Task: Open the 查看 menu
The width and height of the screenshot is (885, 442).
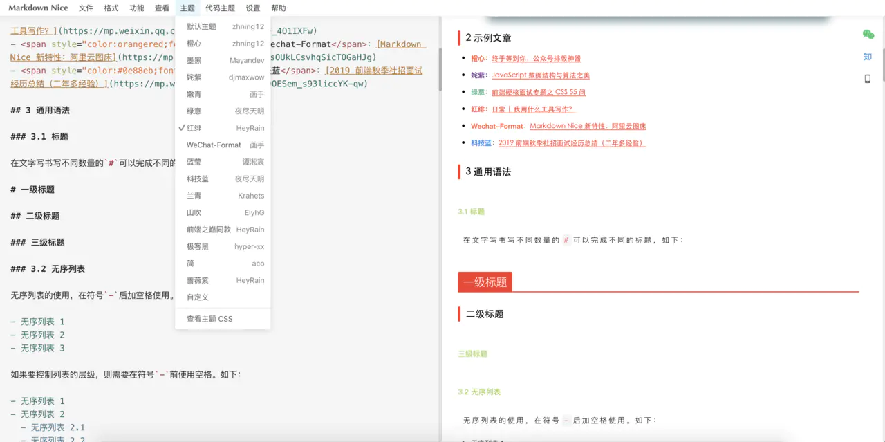Action: tap(162, 8)
